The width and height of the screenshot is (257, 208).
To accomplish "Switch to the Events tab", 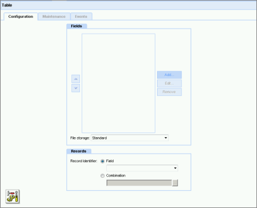I will pos(81,17).
